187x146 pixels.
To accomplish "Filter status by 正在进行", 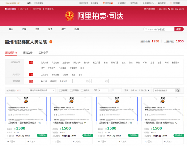I will 45,75.
